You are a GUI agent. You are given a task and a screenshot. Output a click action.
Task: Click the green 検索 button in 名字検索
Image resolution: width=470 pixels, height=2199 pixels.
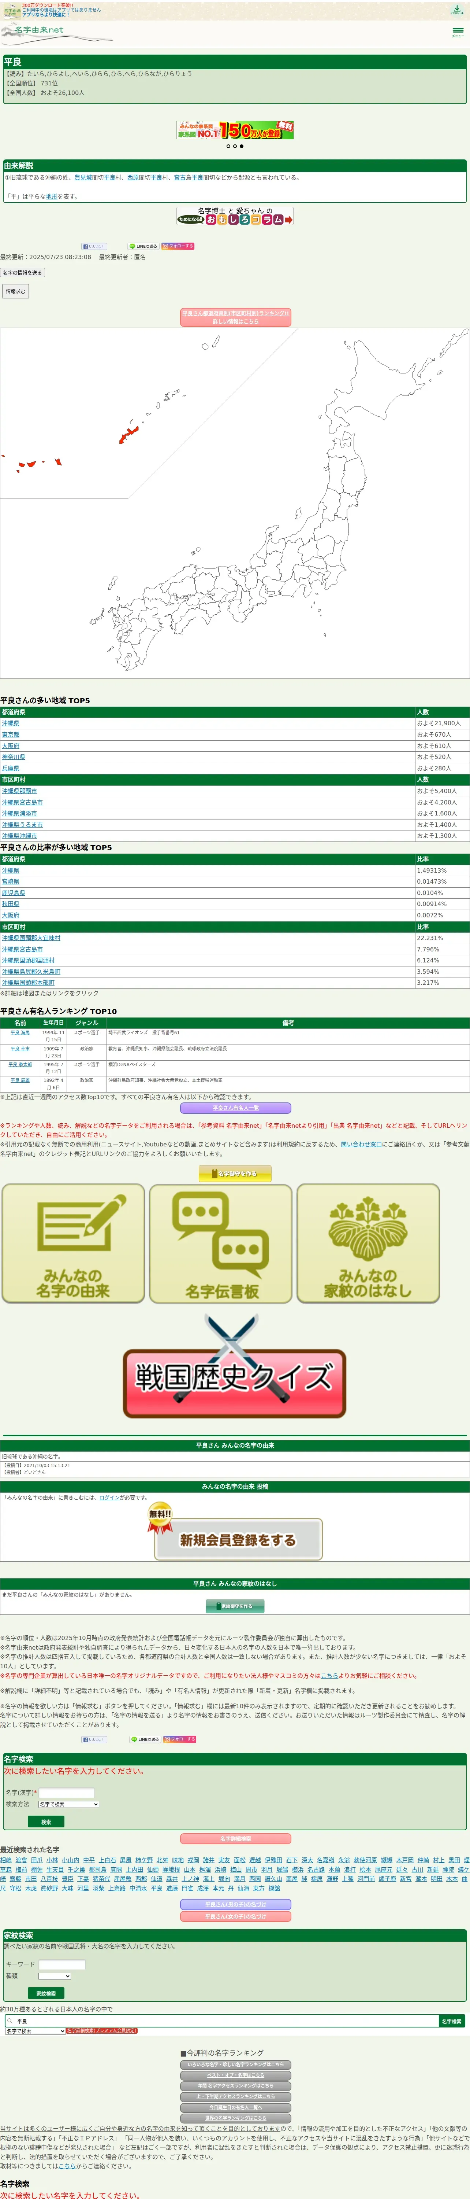point(46,1822)
